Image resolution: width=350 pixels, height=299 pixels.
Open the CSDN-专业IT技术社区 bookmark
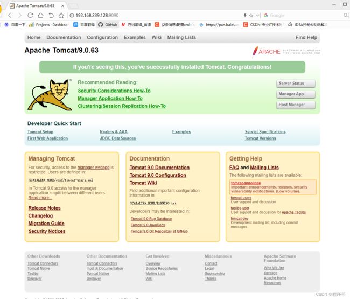(263, 25)
